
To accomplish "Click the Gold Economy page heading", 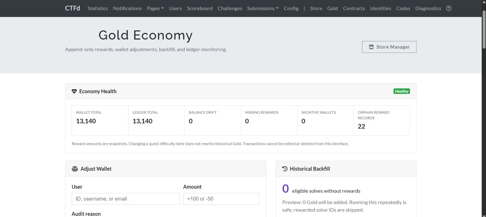I will point(145,35).
